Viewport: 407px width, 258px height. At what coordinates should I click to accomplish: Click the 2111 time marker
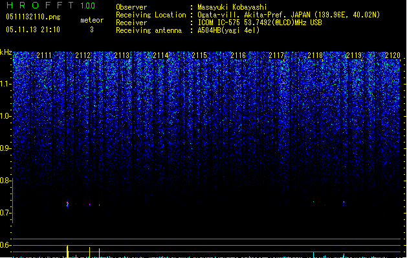44,55
